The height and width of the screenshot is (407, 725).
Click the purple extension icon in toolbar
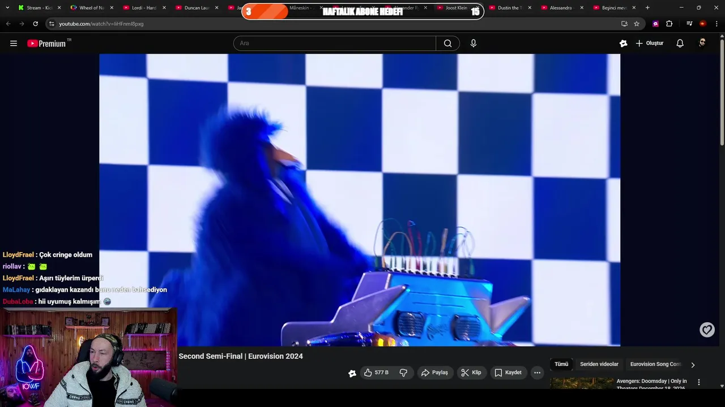click(x=655, y=24)
